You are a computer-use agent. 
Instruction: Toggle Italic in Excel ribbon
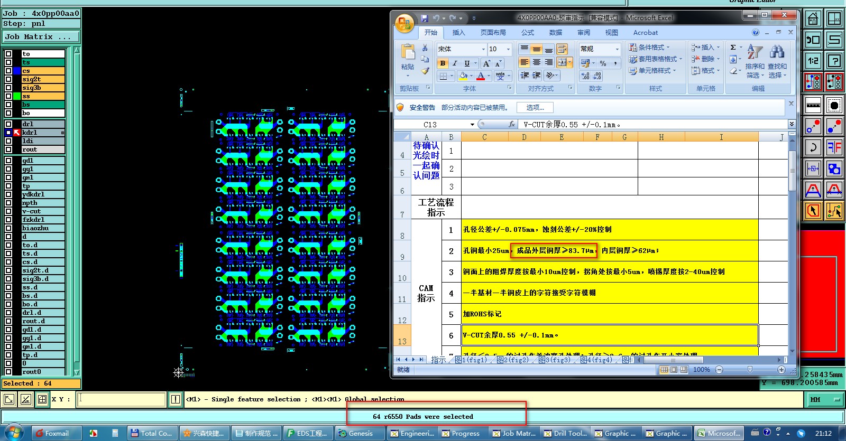[x=455, y=63]
